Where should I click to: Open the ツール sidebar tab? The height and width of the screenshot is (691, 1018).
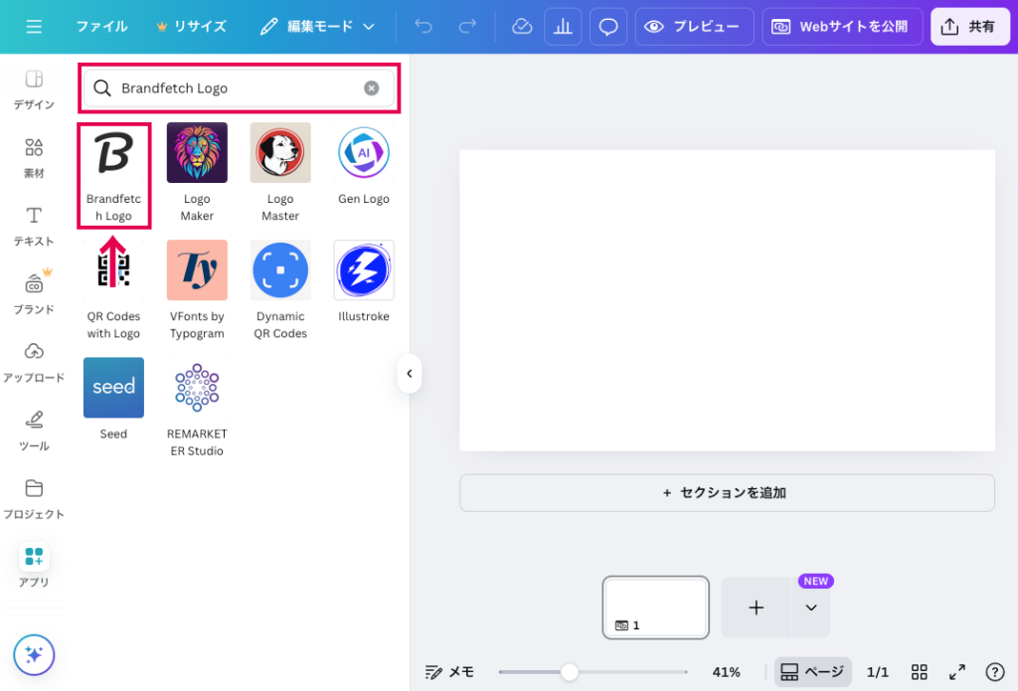coord(34,431)
